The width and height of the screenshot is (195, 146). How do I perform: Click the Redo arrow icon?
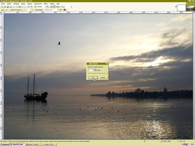click(32, 7)
